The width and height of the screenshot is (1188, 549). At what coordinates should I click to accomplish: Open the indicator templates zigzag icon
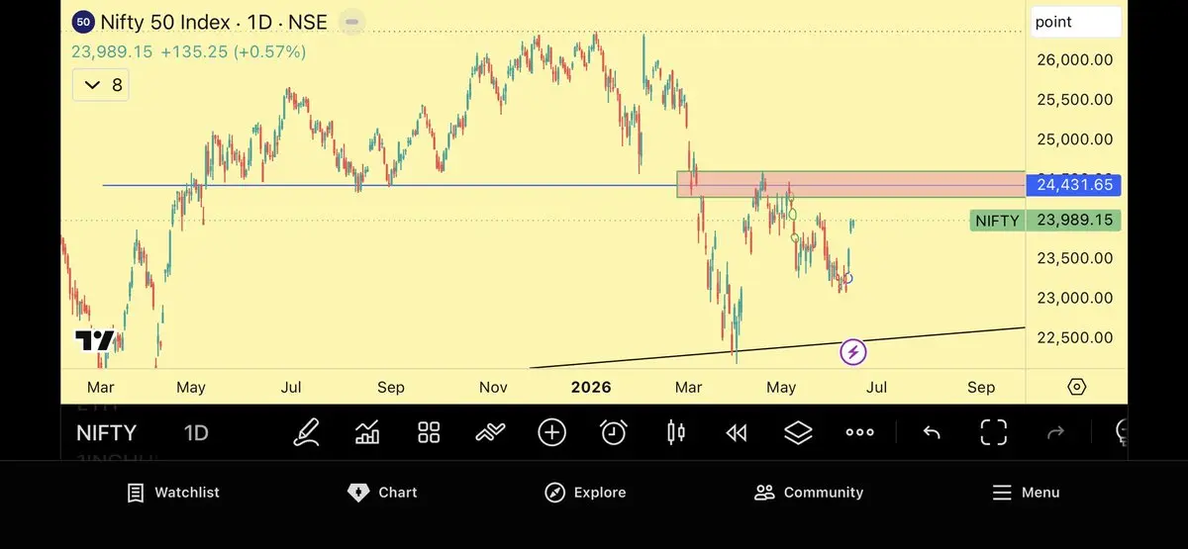pyautogui.click(x=490, y=432)
